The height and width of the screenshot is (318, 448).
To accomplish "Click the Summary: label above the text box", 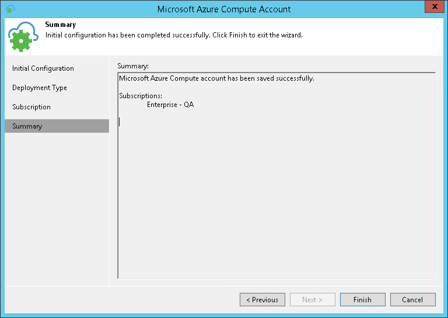I will 133,66.
